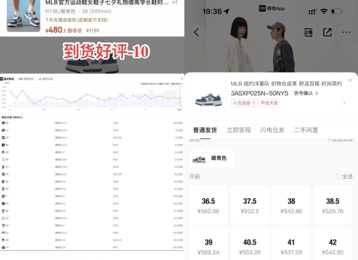Open avatar in the ¥632 size 42.5 row

coord(3,218)
